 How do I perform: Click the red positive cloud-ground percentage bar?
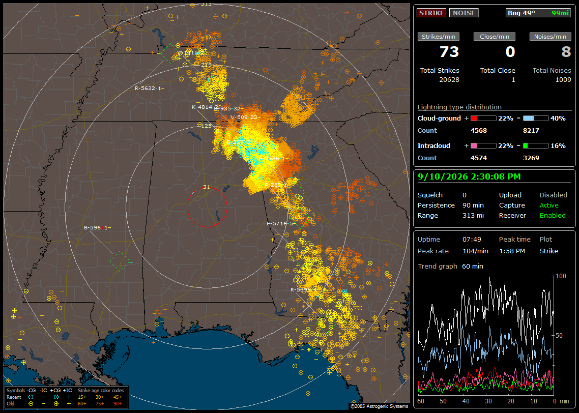tap(483, 119)
